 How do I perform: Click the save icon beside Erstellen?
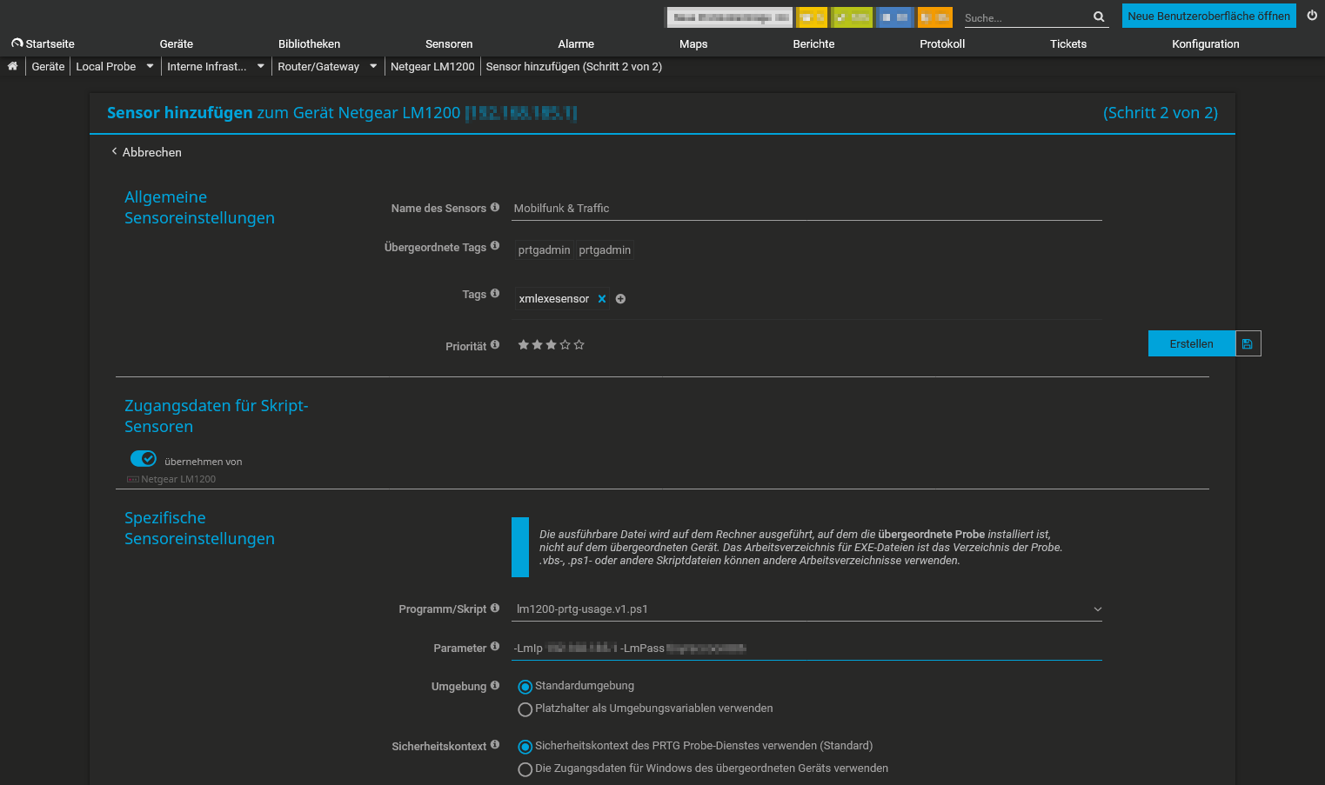pos(1248,344)
